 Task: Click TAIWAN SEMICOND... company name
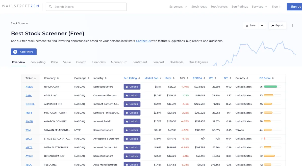click(57, 130)
